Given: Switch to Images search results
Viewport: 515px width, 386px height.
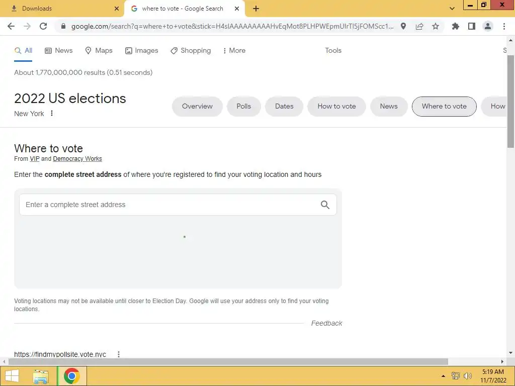Looking at the screenshot, I should point(142,51).
